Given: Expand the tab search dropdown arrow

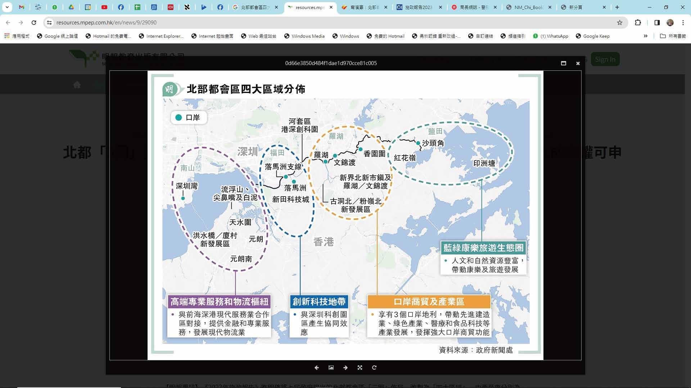Looking at the screenshot, I should click(7, 7).
